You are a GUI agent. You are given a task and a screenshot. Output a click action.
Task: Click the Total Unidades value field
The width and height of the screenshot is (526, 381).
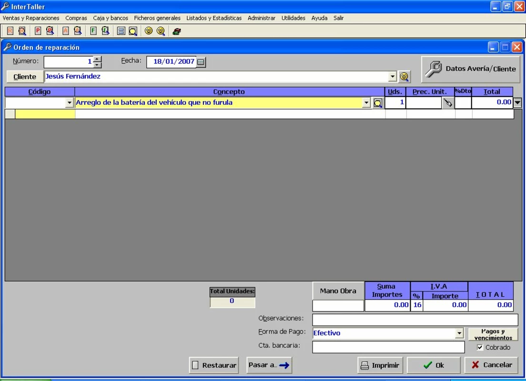point(232,301)
